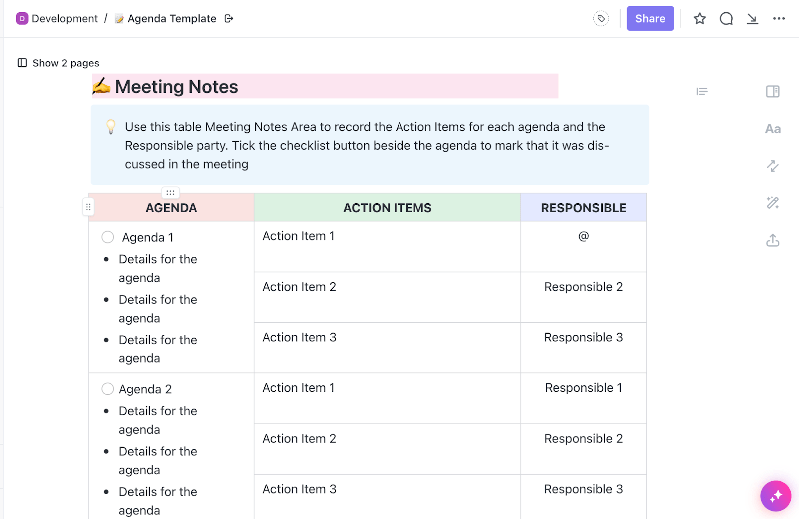Click the magic wand pencil icon
799x519 pixels.
(x=773, y=203)
